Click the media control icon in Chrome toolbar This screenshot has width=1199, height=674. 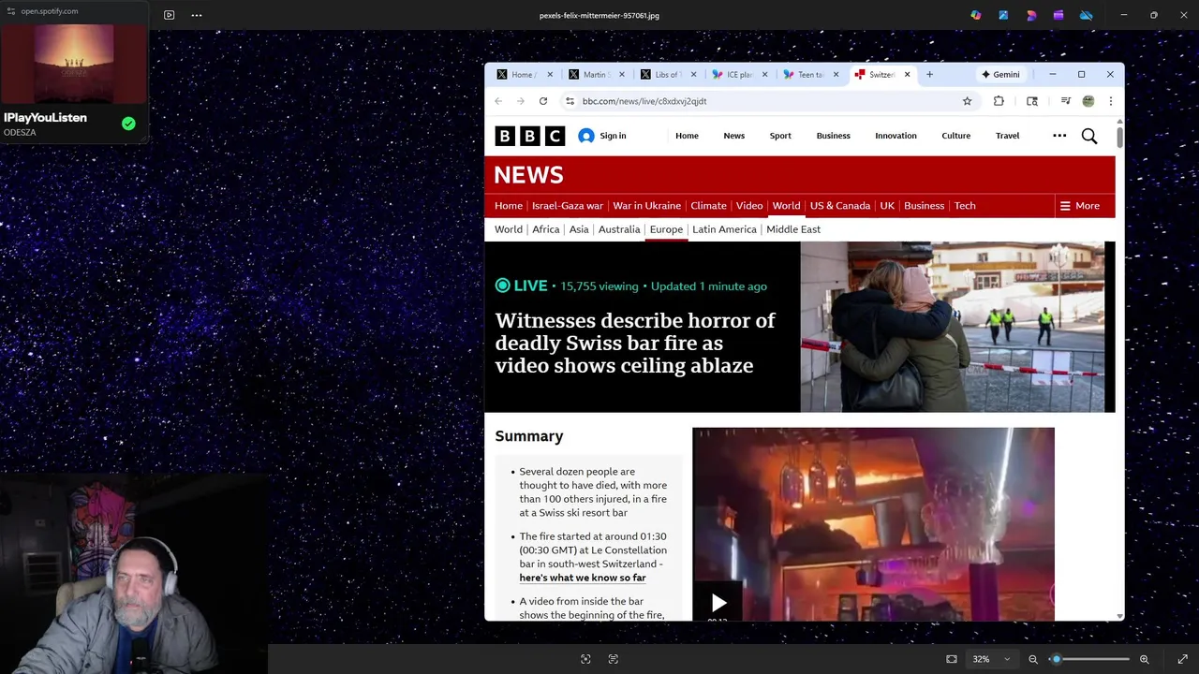1066,101
